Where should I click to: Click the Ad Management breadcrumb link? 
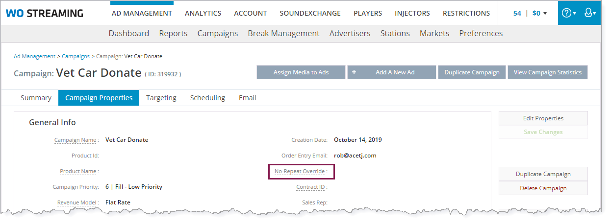34,56
